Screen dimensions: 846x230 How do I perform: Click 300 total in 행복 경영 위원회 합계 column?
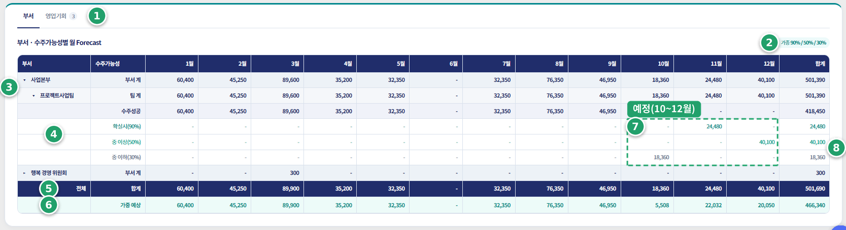pos(821,173)
